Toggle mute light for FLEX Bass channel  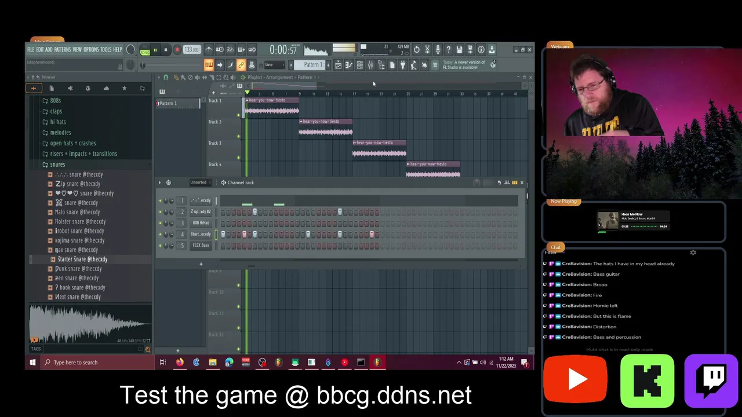[x=160, y=246]
